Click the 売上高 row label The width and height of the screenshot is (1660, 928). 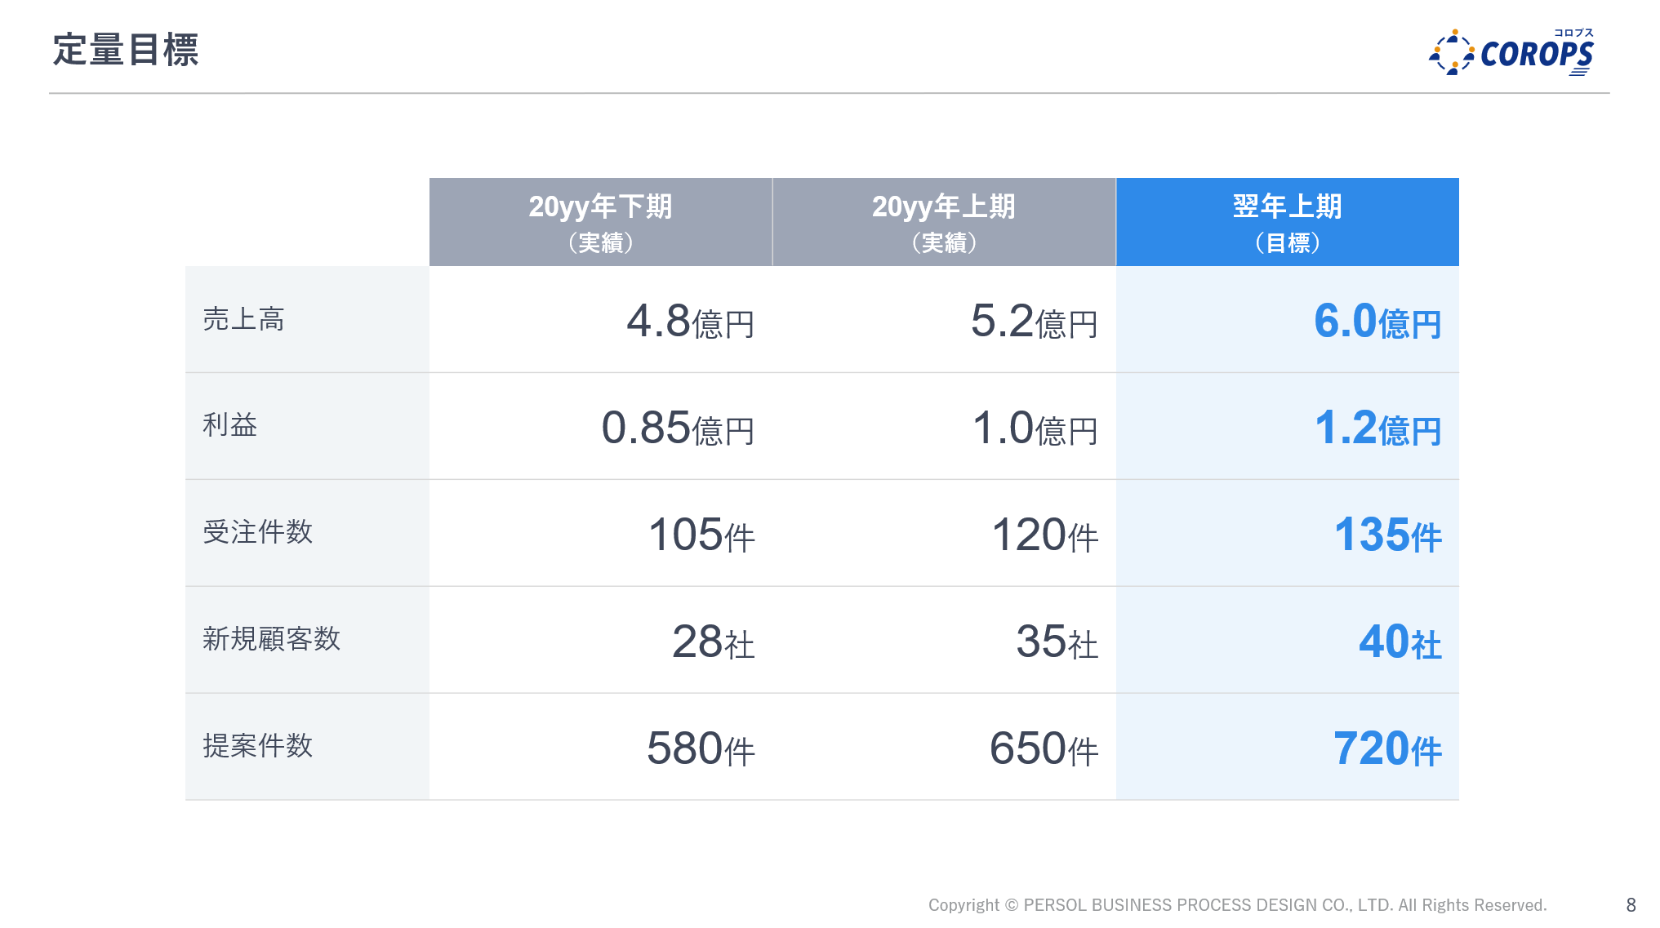click(243, 319)
